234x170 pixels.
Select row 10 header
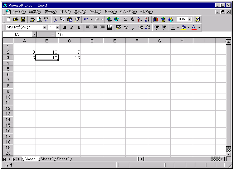pyautogui.click(x=8, y=97)
